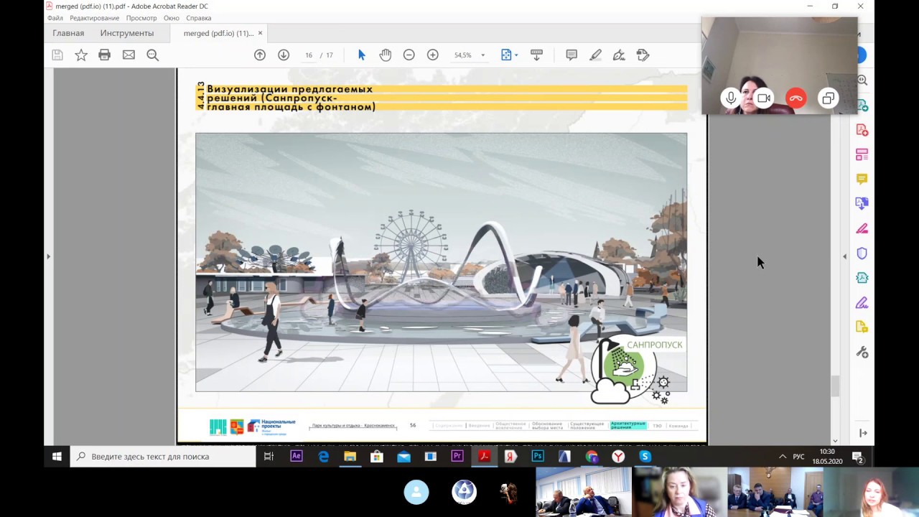Image resolution: width=919 pixels, height=517 pixels.
Task: Open the yellow Comment tool in right pane
Action: pyautogui.click(x=862, y=179)
